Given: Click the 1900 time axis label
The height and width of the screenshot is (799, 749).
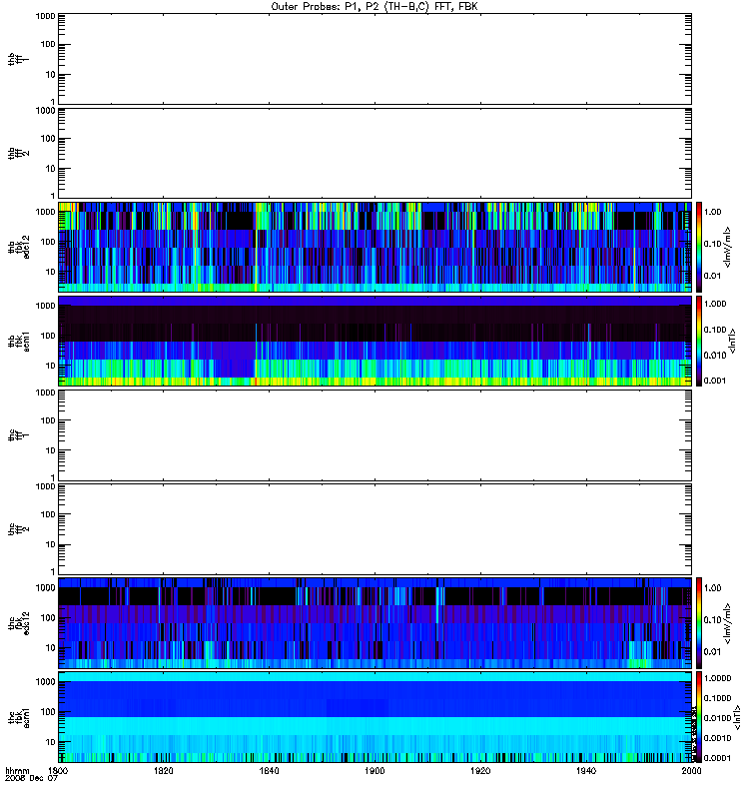Looking at the screenshot, I should click(374, 771).
